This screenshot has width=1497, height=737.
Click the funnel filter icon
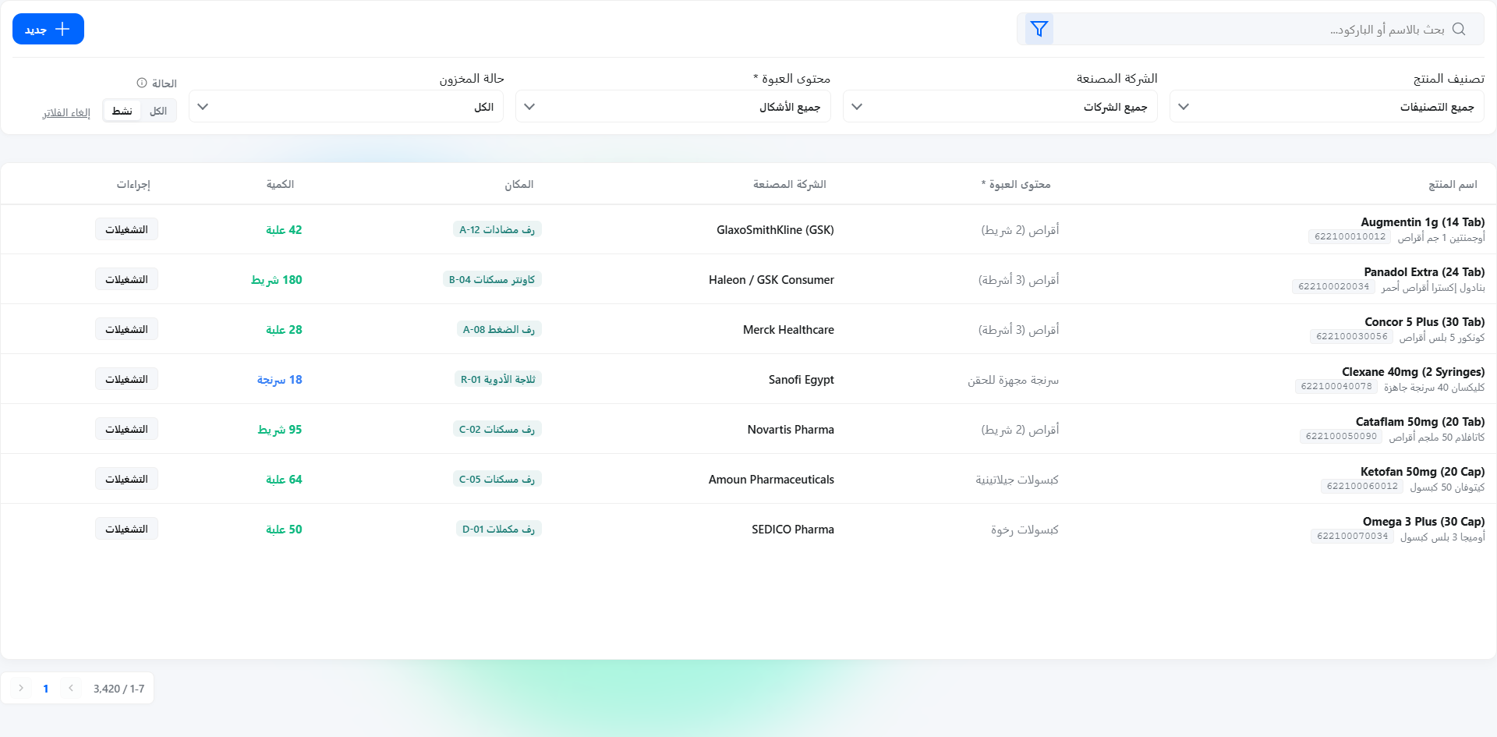pos(1039,29)
